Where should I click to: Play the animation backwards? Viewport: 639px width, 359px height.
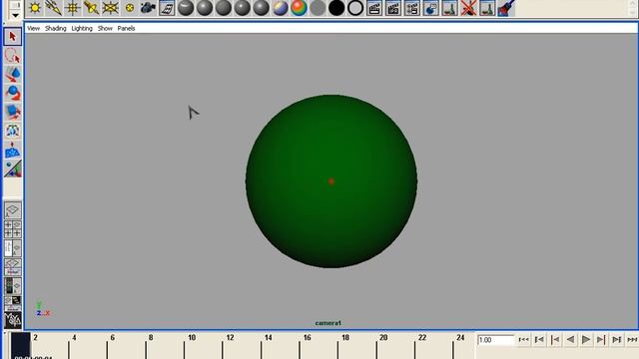click(x=570, y=339)
